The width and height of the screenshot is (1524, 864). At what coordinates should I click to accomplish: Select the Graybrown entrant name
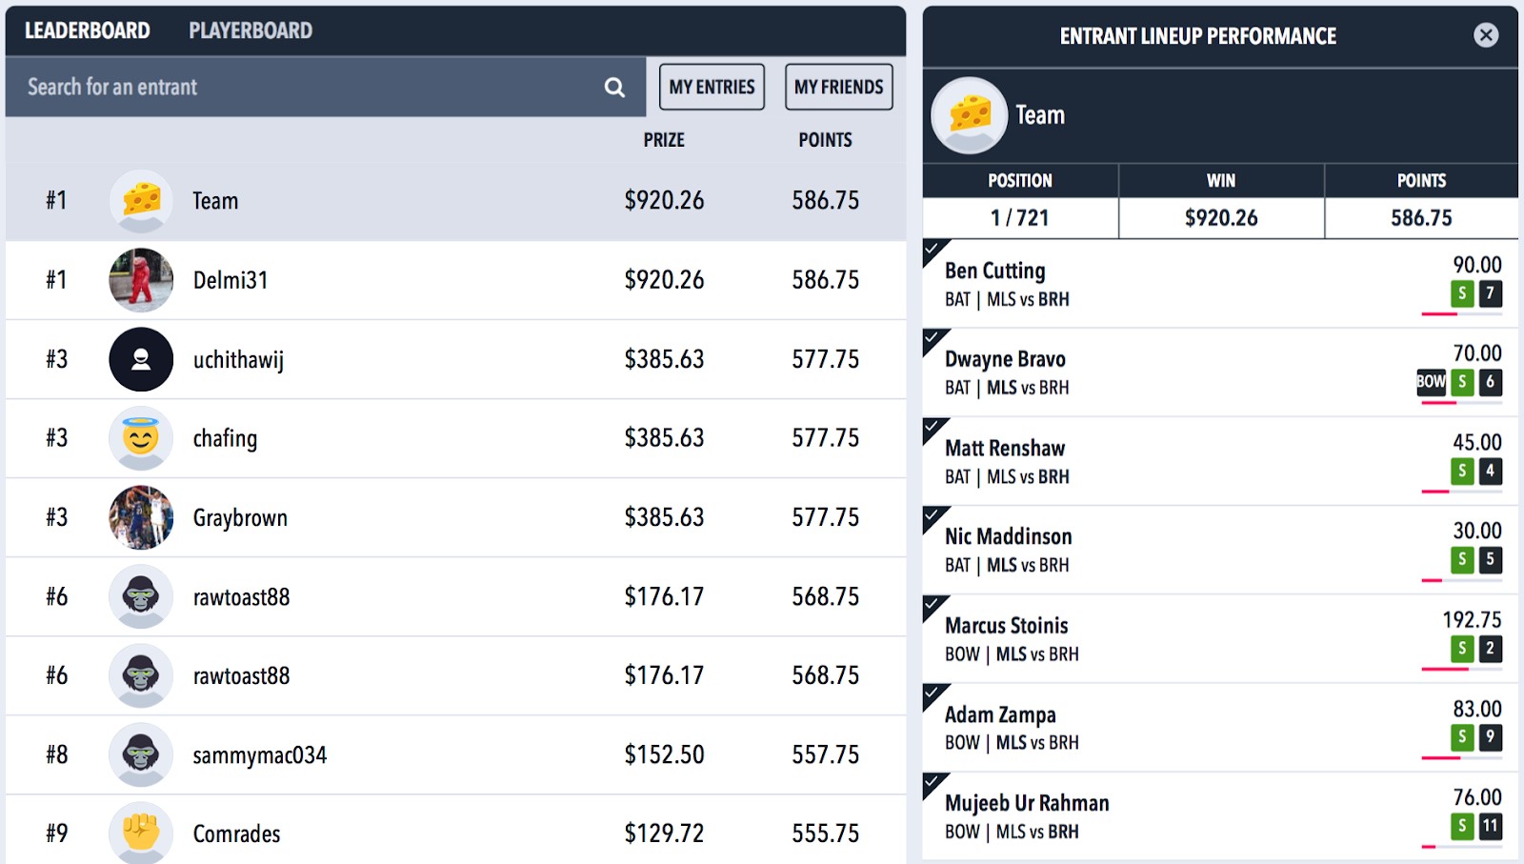(240, 518)
